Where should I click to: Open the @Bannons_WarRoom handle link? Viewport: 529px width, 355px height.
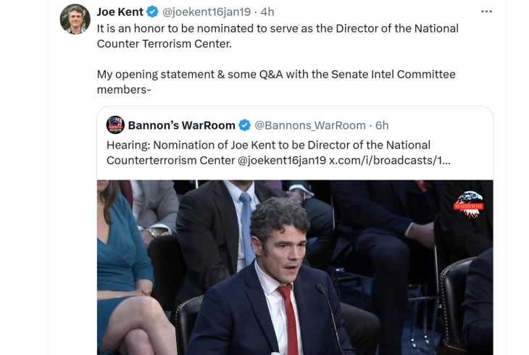click(x=309, y=125)
